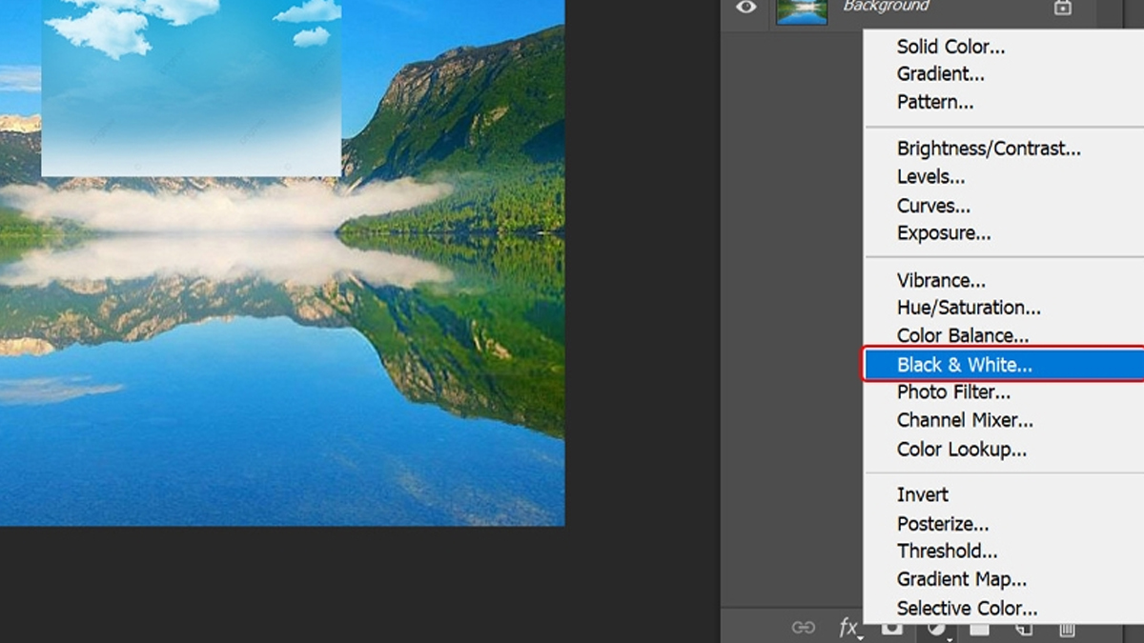Click the Background layer lock icon

click(1062, 8)
